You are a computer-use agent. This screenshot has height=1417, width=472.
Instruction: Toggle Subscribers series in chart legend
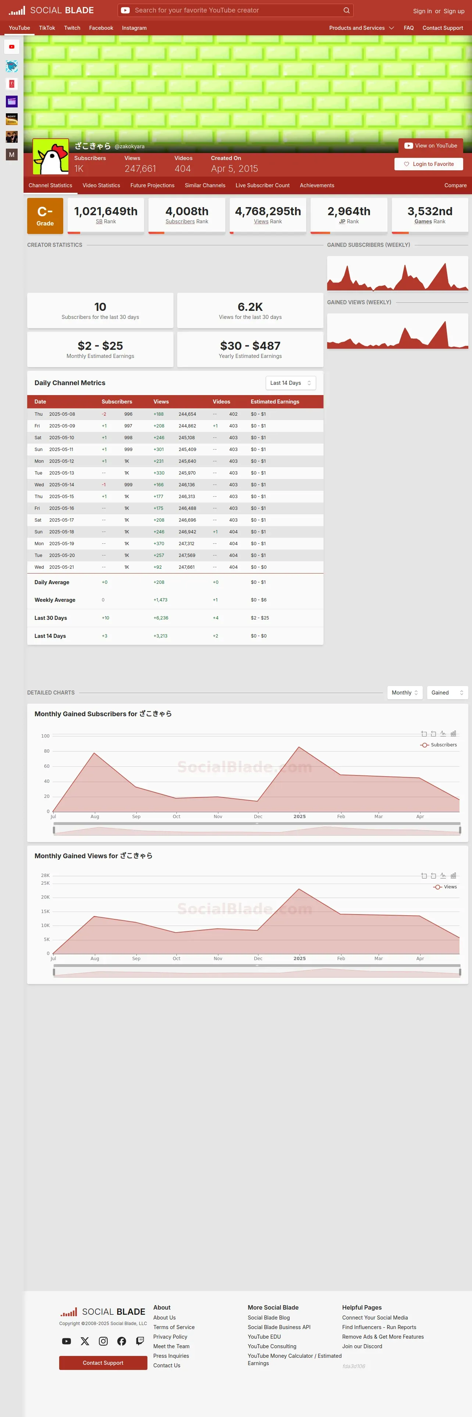click(439, 745)
